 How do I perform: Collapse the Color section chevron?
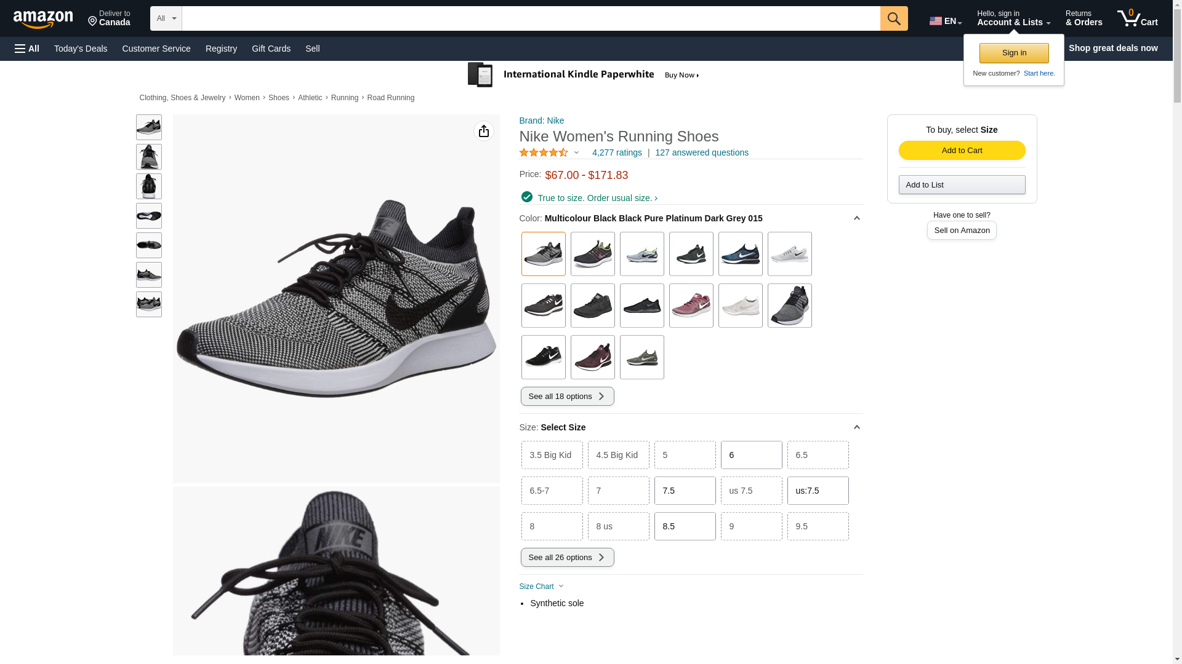[856, 218]
